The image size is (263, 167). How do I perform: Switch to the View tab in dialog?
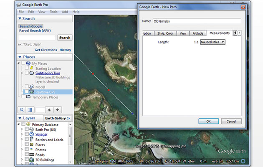coord(183,33)
